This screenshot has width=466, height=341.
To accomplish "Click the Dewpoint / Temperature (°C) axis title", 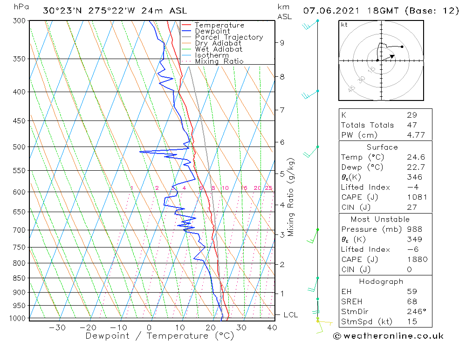I will (x=159, y=336).
